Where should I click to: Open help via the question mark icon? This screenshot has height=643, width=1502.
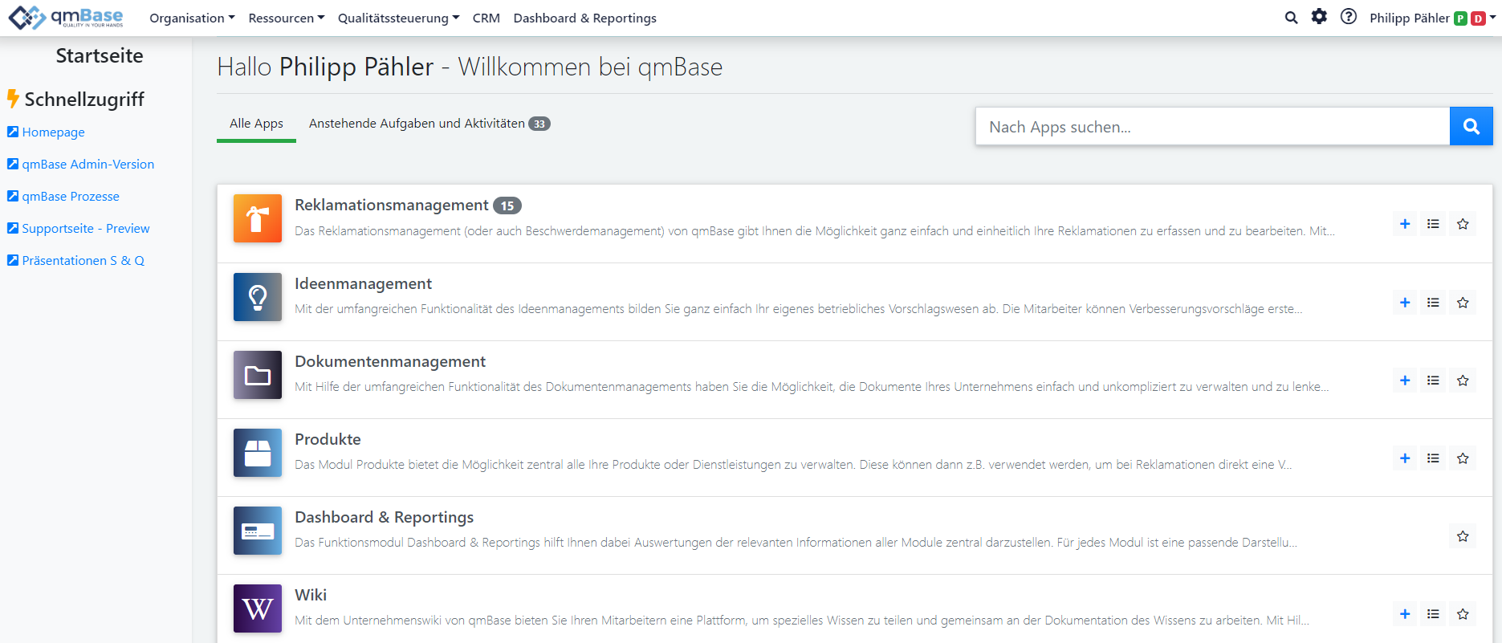(1349, 17)
